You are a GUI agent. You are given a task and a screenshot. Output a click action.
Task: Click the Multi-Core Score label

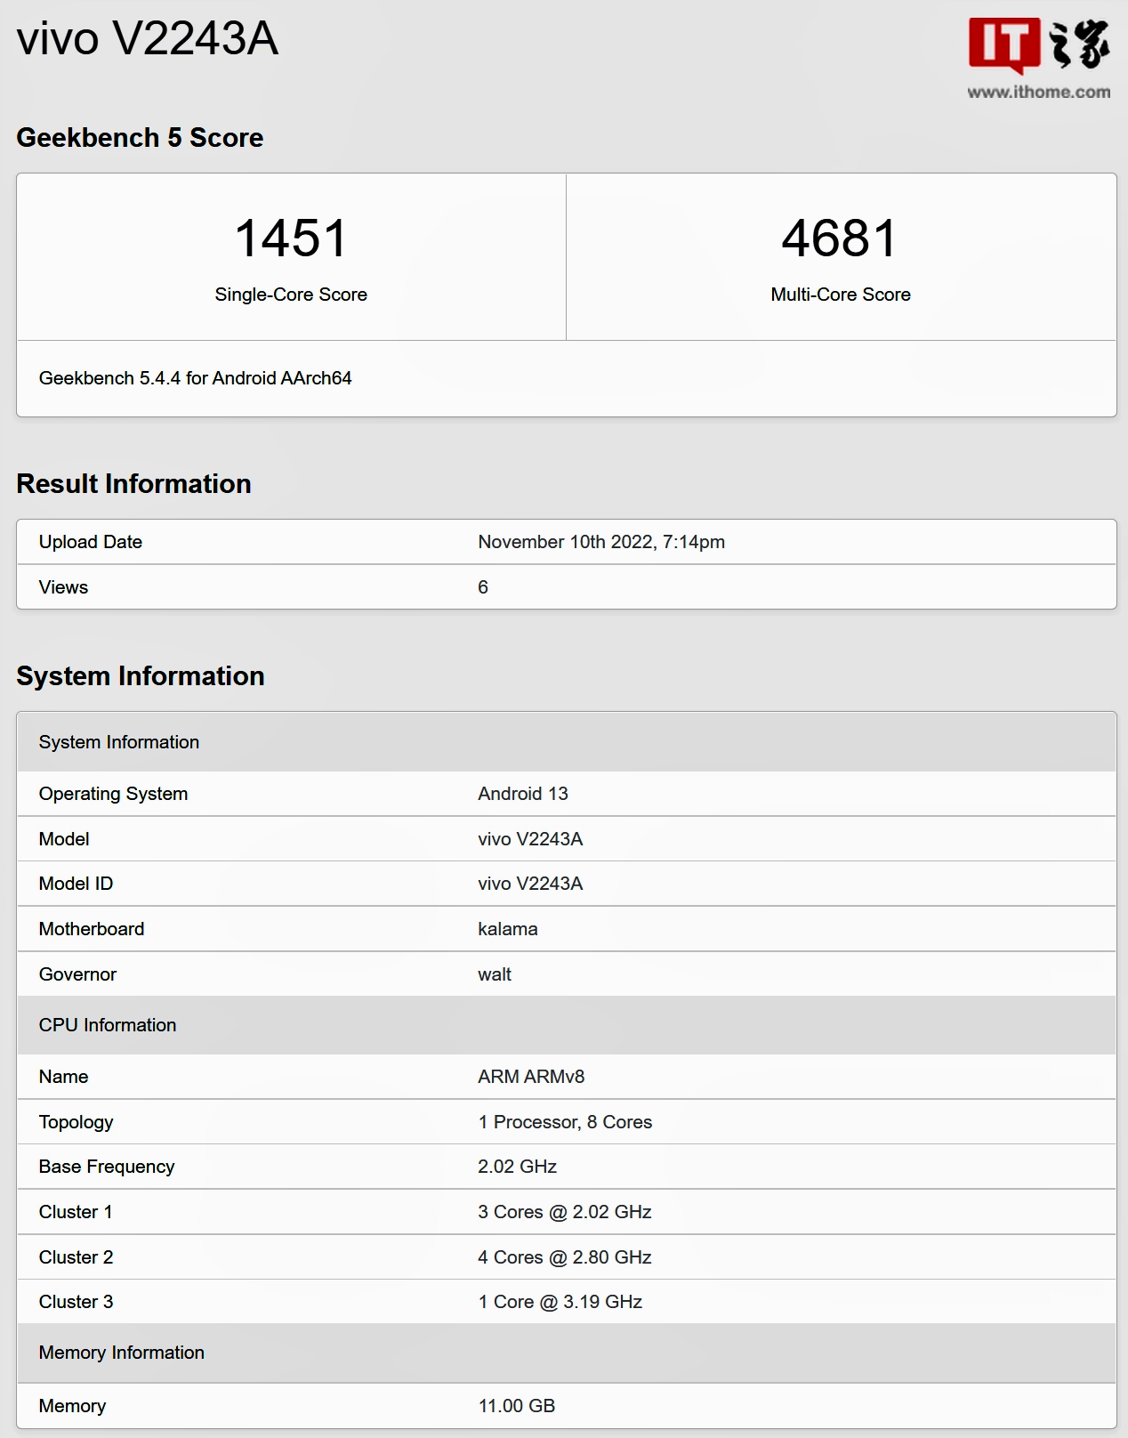(x=841, y=295)
